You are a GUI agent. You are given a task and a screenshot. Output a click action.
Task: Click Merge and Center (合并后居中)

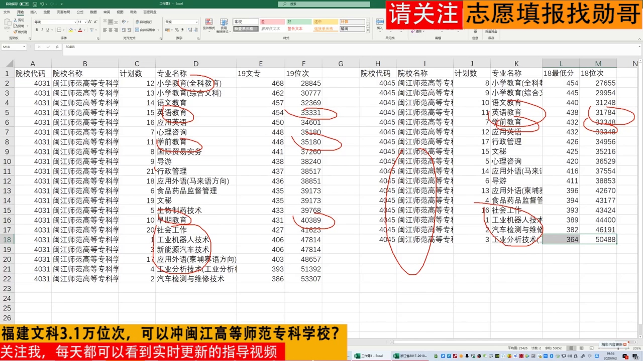point(145,30)
